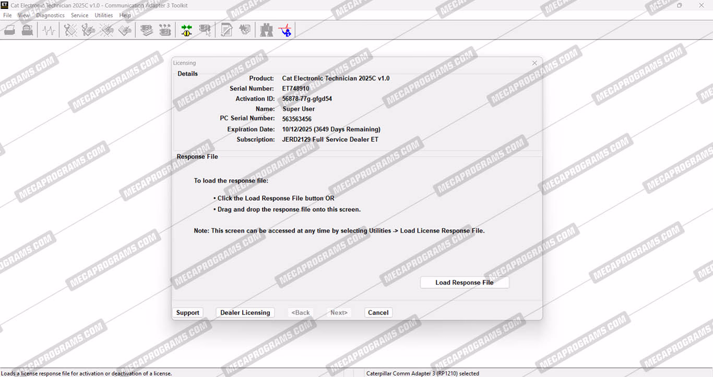Click the notepad with pencil icon

pyautogui.click(x=227, y=31)
